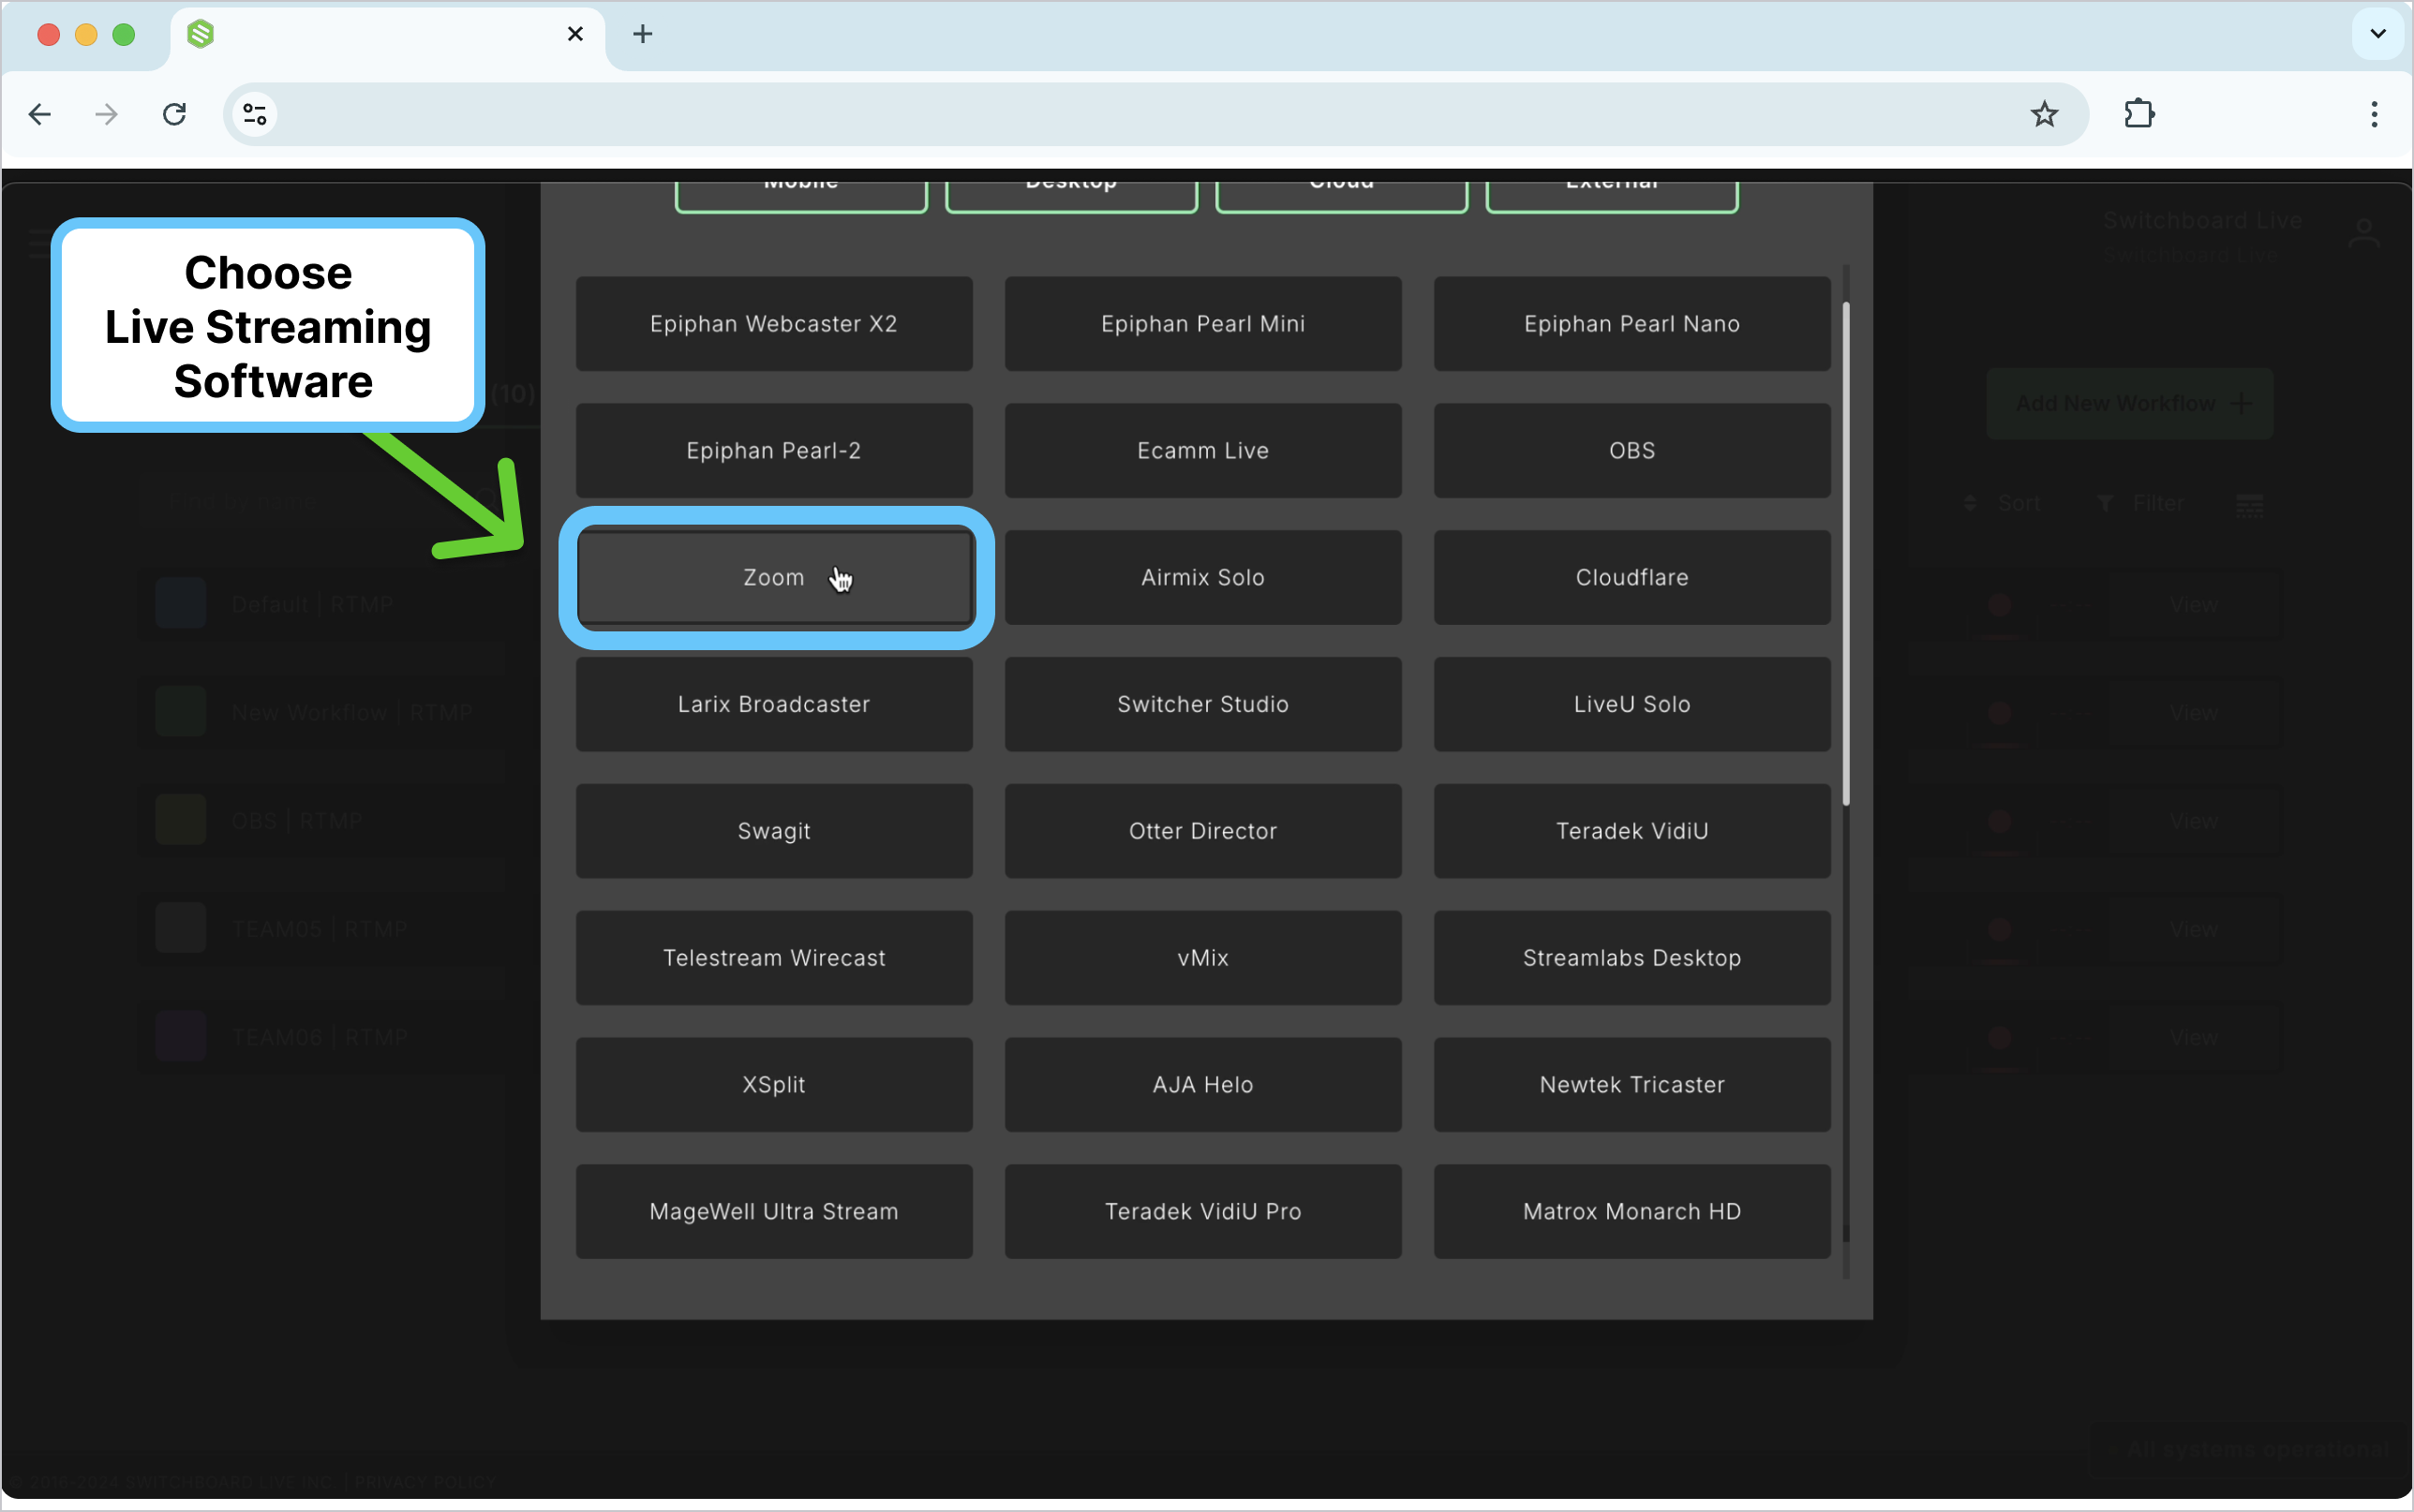This screenshot has width=2414, height=1512.
Task: Choose Switcher Studio
Action: [1203, 705]
